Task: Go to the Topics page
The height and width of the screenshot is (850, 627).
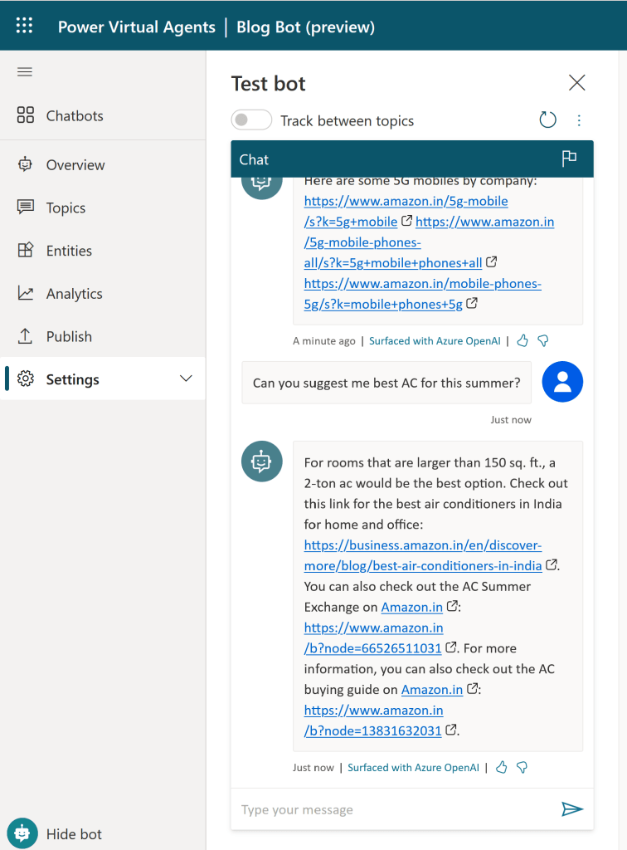Action: point(66,208)
